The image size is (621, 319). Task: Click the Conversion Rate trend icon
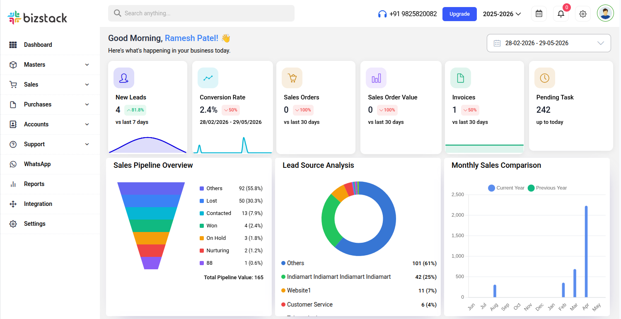(208, 78)
